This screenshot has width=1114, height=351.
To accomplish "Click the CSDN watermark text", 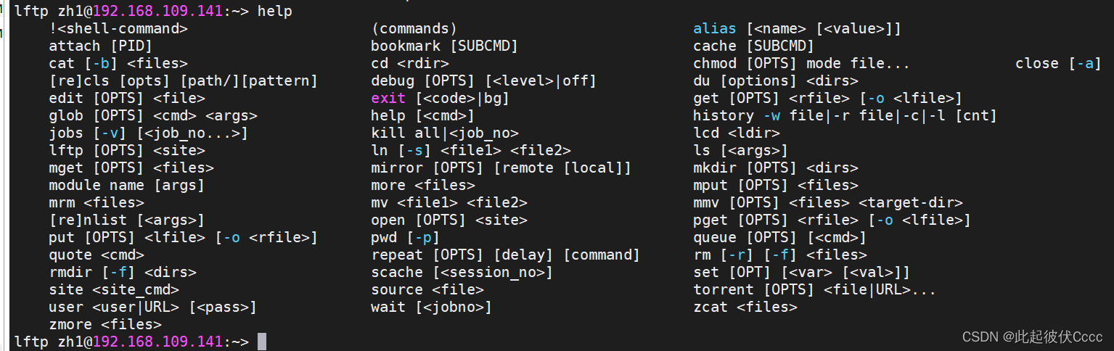I will point(1032,337).
